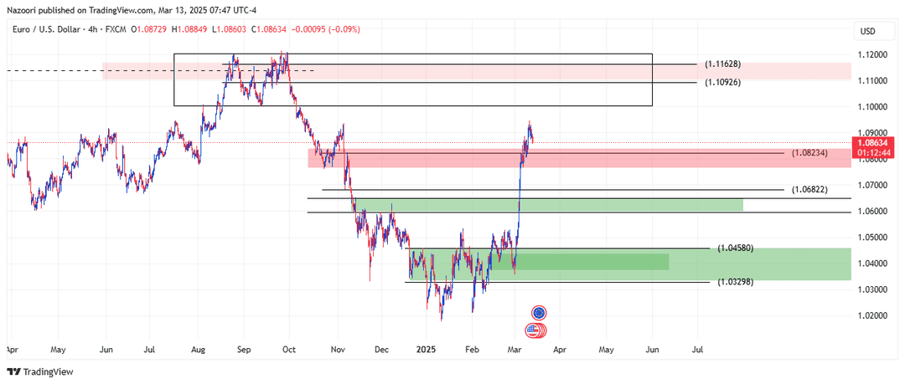Click the 1.03298 support level label
Image resolution: width=905 pixels, height=384 pixels.
tap(736, 282)
